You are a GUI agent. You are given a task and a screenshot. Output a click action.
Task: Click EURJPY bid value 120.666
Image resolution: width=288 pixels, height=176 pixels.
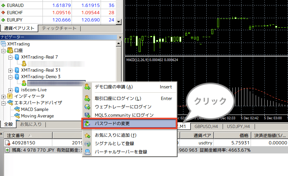click(x=61, y=20)
